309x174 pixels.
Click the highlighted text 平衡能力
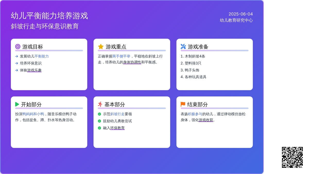41,56
